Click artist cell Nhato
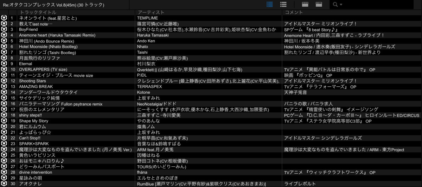 142,46
